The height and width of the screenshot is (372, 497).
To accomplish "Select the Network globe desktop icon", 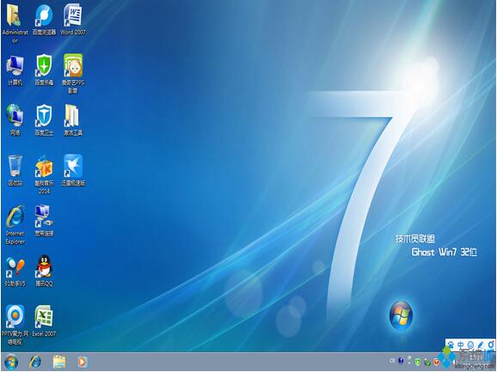I will pyautogui.click(x=15, y=116).
